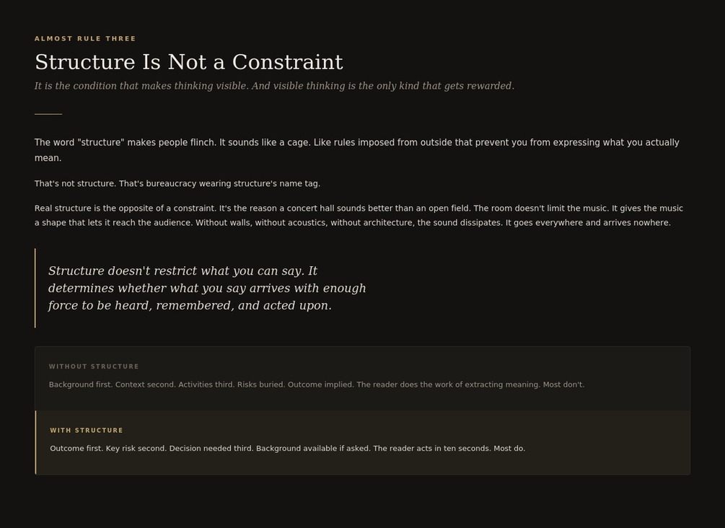Click the word 'mean.' on the wrapped line

click(48, 158)
